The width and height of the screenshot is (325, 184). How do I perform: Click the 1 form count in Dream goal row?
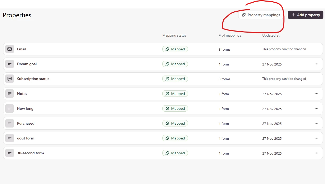224,64
